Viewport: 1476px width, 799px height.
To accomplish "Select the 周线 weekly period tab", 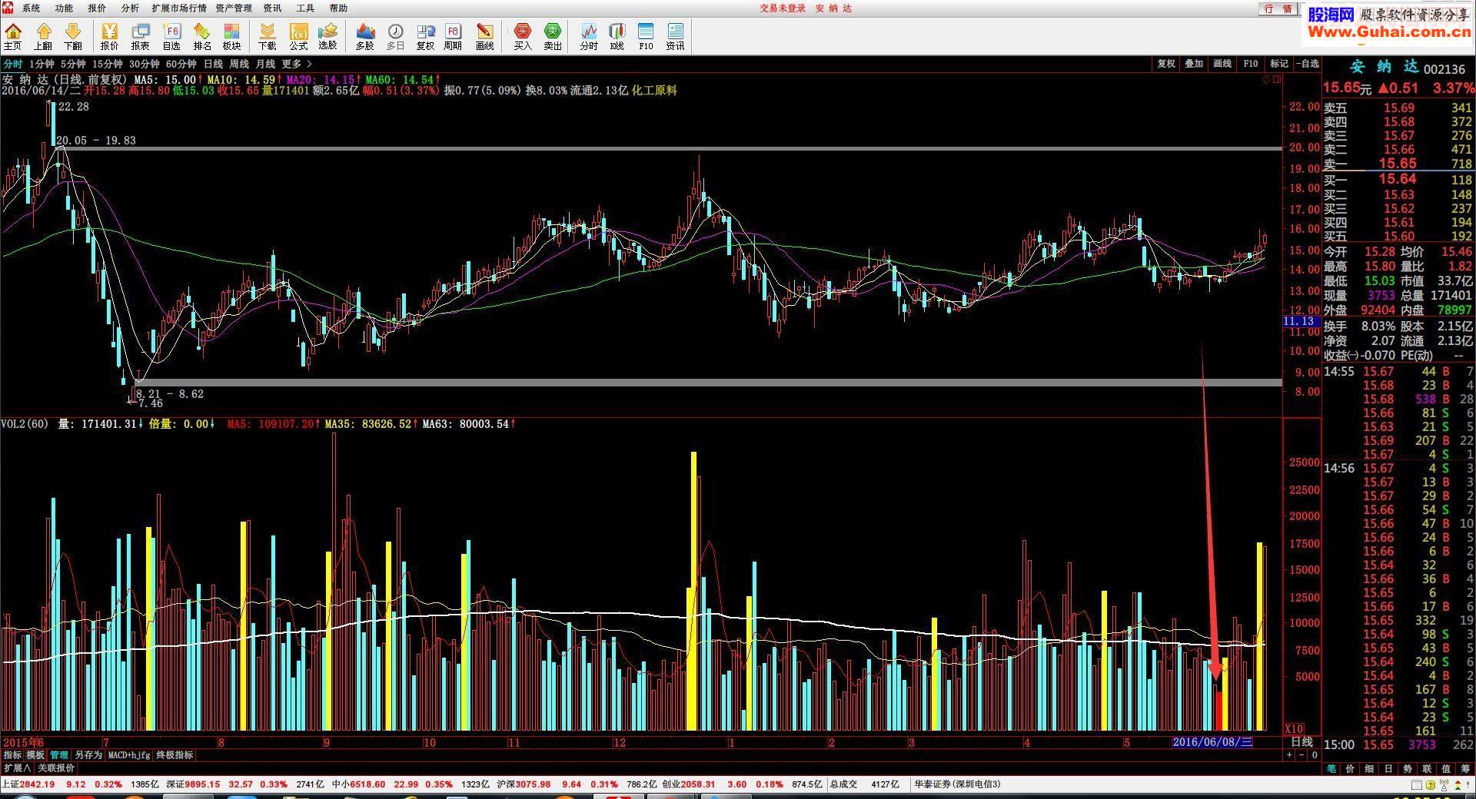I will 239,64.
